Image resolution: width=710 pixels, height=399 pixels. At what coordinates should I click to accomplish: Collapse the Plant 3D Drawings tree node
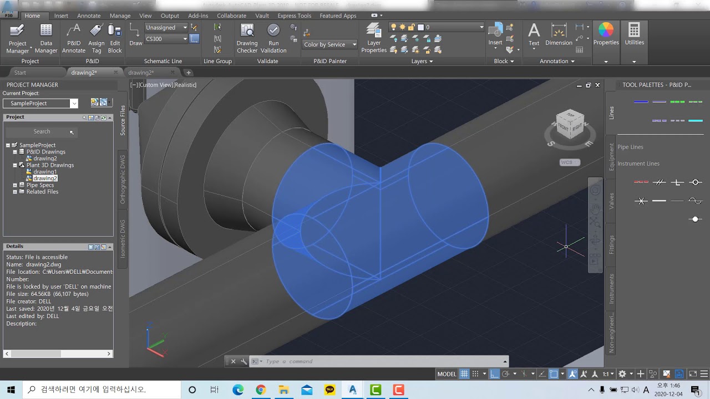(15, 165)
